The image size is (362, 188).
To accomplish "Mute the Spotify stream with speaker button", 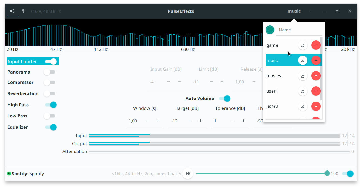I will (188, 174).
